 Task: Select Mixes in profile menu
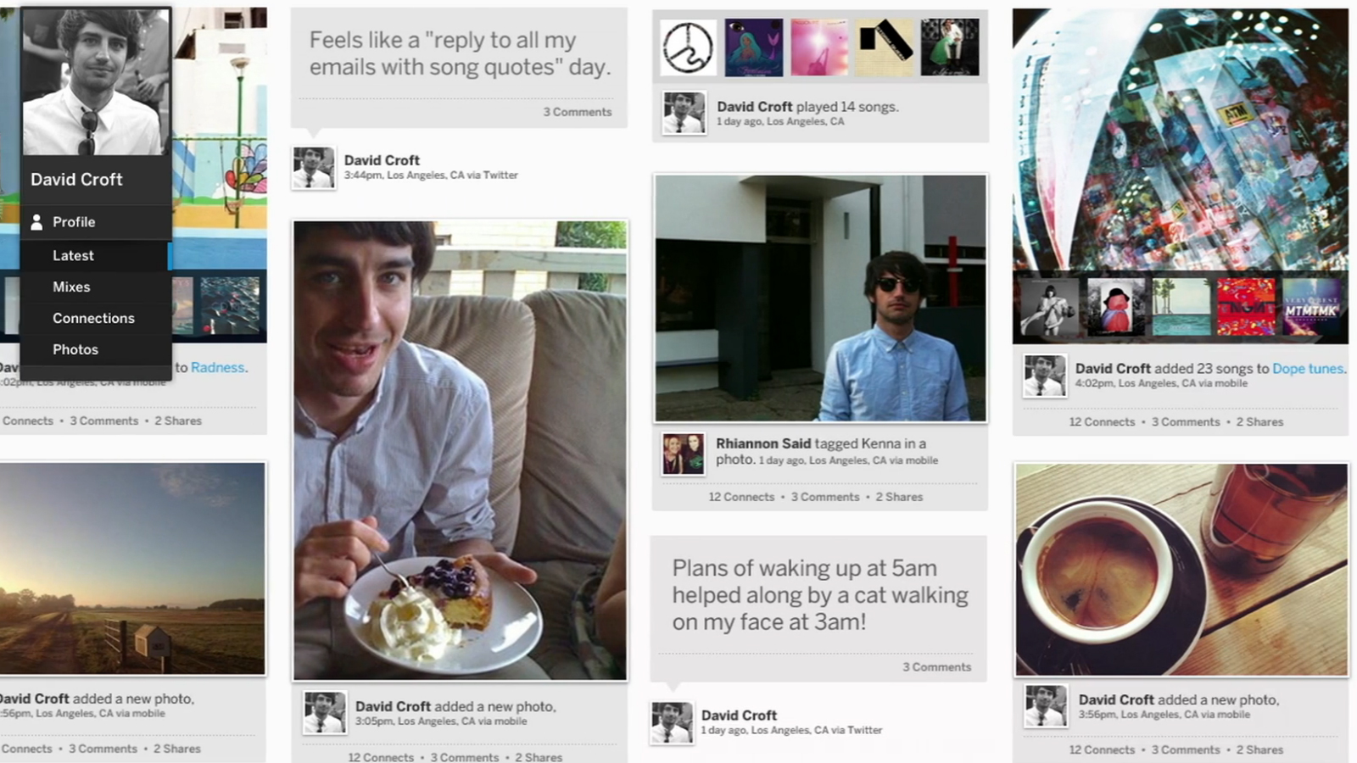pos(71,287)
